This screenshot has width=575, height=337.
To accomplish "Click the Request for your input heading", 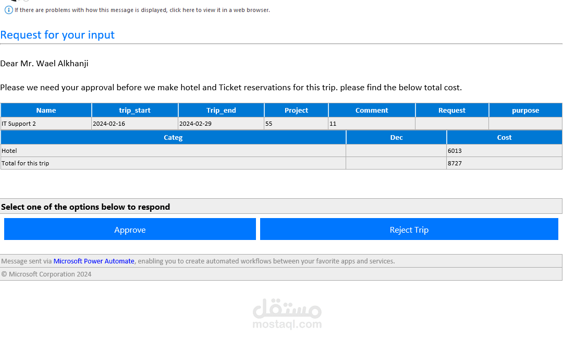I will click(57, 35).
